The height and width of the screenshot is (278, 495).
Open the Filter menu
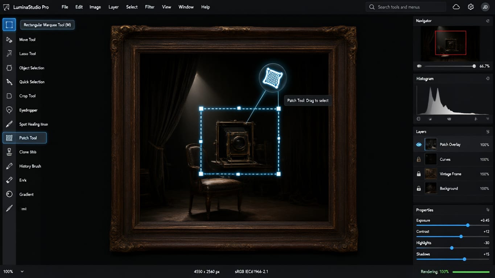click(150, 7)
